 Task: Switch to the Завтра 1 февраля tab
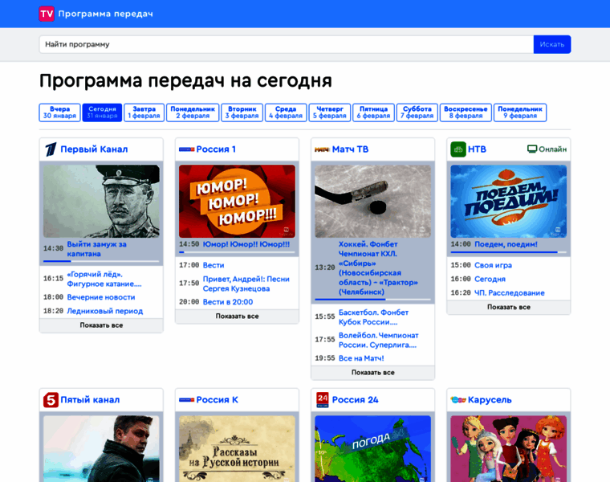(x=144, y=112)
